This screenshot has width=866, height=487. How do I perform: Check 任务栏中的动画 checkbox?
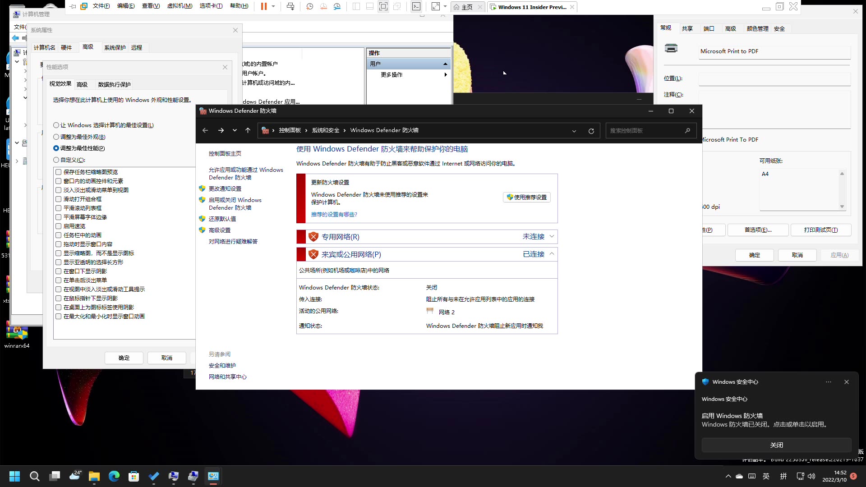(58, 235)
